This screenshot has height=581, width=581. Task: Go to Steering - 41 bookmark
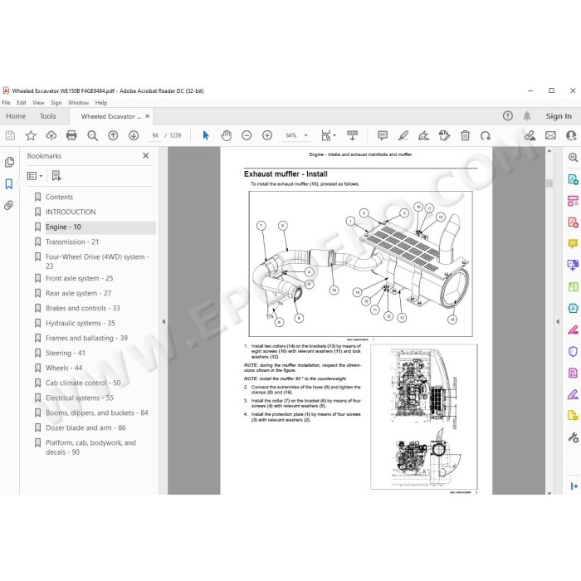pyautogui.click(x=66, y=353)
